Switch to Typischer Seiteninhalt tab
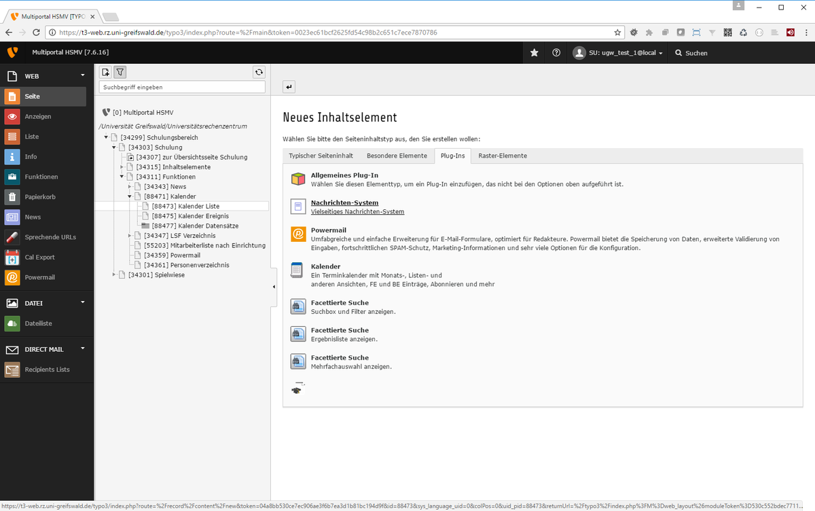 point(321,156)
